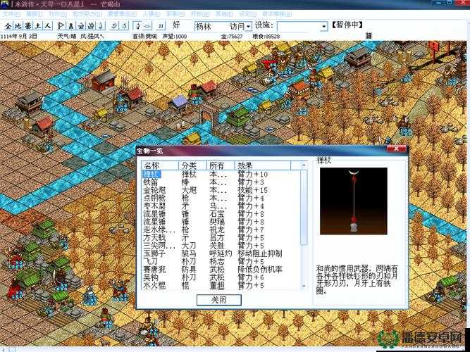Screen dimensions: 470x352
Task: Select the 赛唐猊 treasure row
Action: pyautogui.click(x=221, y=270)
